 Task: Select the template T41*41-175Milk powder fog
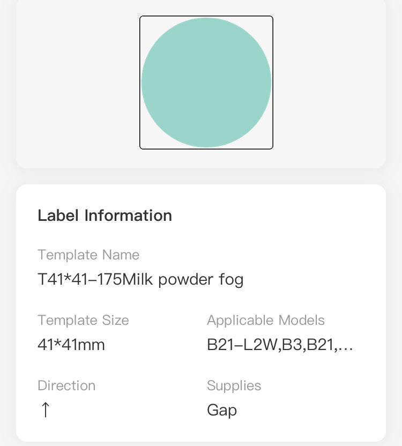click(x=140, y=279)
